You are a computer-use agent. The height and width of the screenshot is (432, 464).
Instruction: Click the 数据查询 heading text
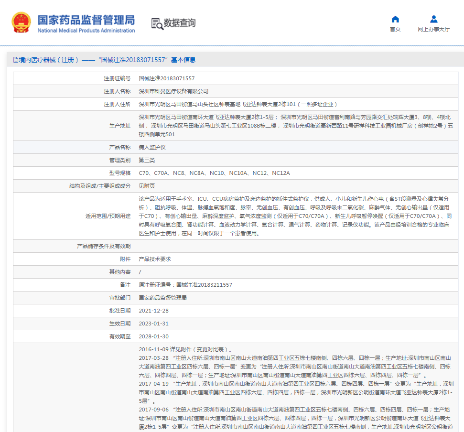pos(180,23)
